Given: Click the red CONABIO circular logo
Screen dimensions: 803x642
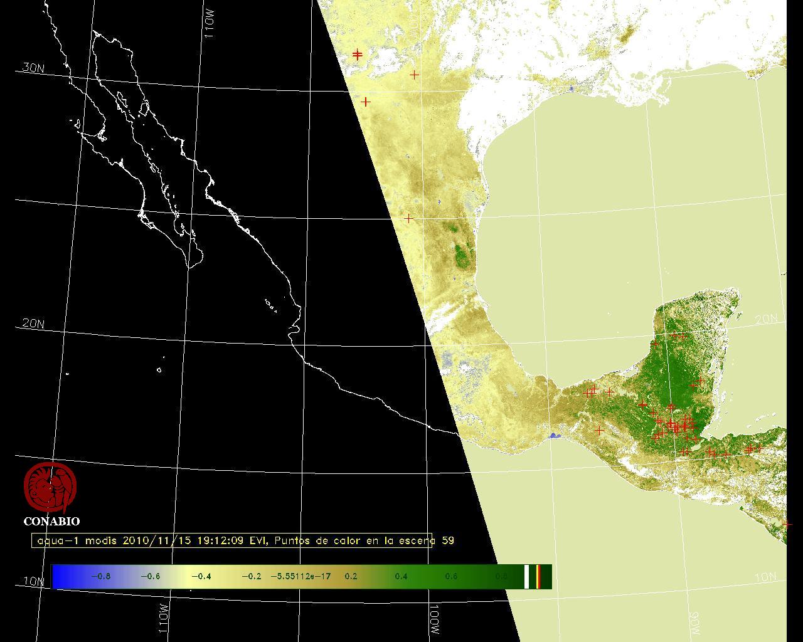Looking at the screenshot, I should click(50, 488).
